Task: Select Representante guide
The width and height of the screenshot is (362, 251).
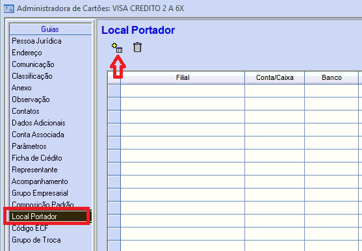Action: [x=34, y=170]
